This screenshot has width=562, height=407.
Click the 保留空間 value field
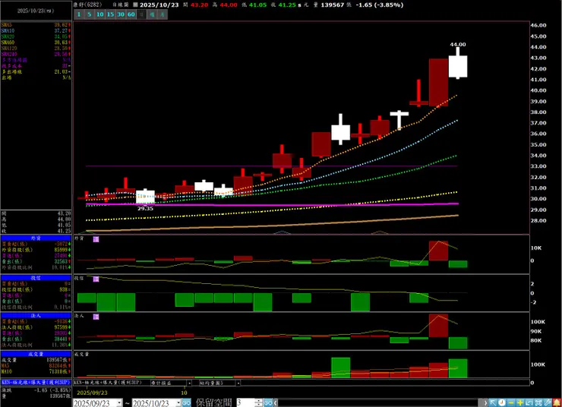point(245,402)
